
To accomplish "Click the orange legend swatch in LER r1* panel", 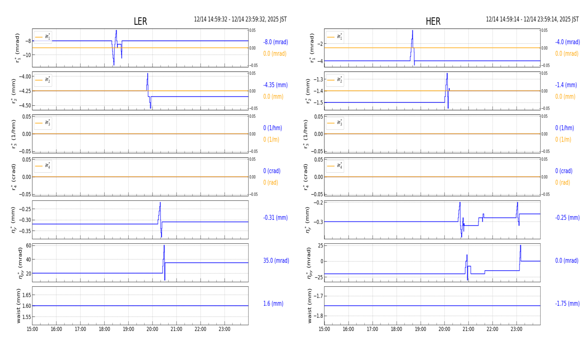I will coord(39,37).
